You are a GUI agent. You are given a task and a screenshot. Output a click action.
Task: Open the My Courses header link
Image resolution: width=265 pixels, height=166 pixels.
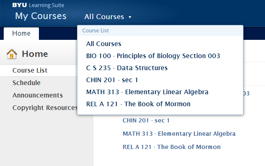pos(41,16)
